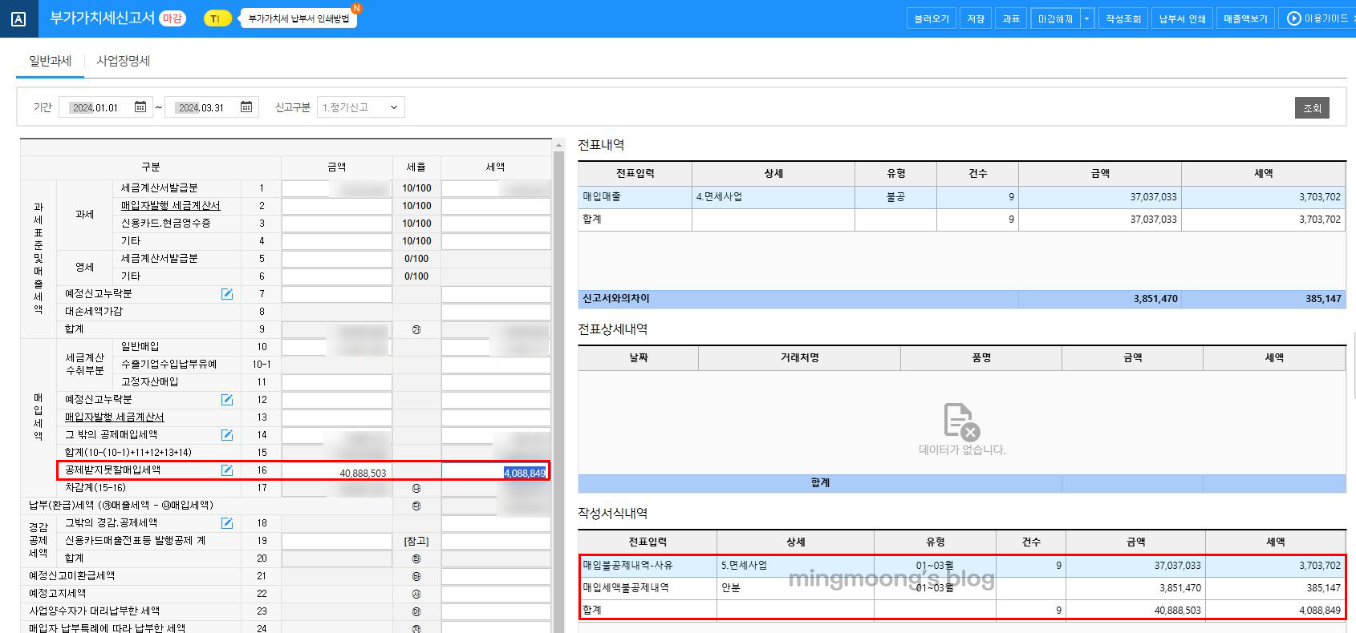Open end date calendar picker icon
1356x633 pixels.
246,107
